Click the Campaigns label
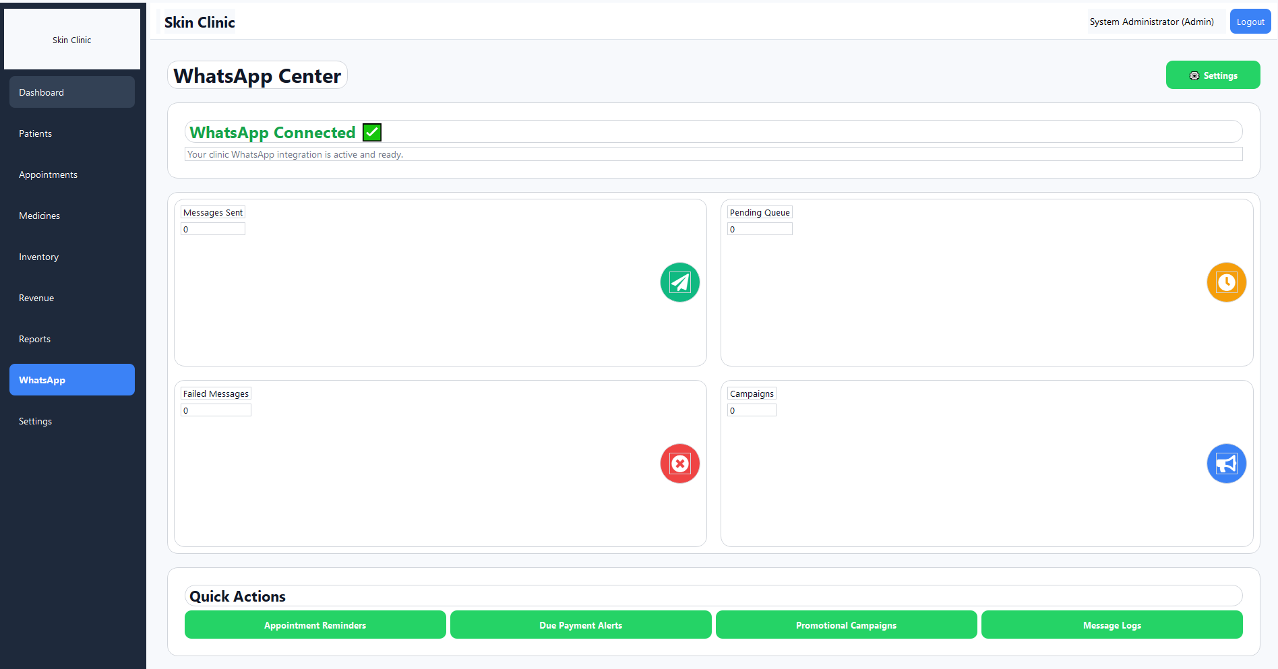 (752, 393)
